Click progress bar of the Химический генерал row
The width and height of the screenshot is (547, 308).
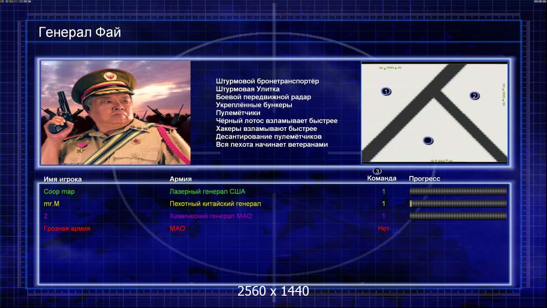coord(458,216)
